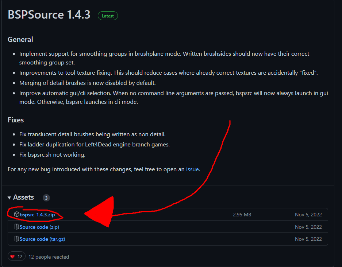The image size is (342, 267).
Task: Download bspsrc_1.4.3.zip asset
Action: point(37,215)
